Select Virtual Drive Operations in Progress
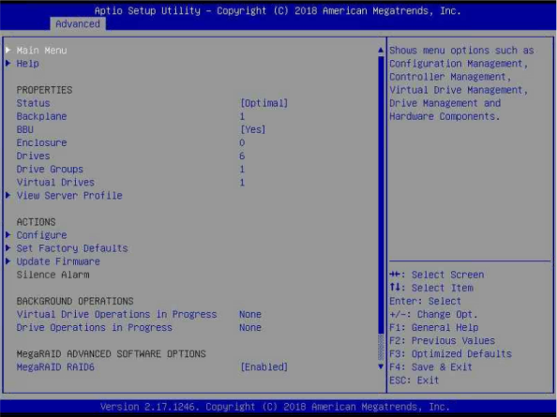 [x=116, y=315]
